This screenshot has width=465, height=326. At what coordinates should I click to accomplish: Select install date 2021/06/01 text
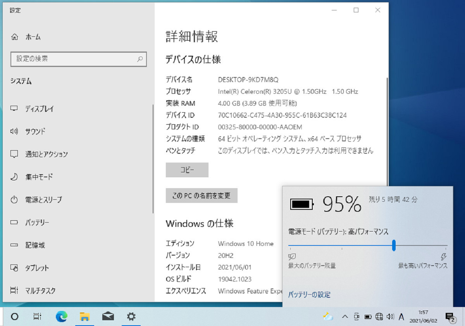pyautogui.click(x=234, y=267)
